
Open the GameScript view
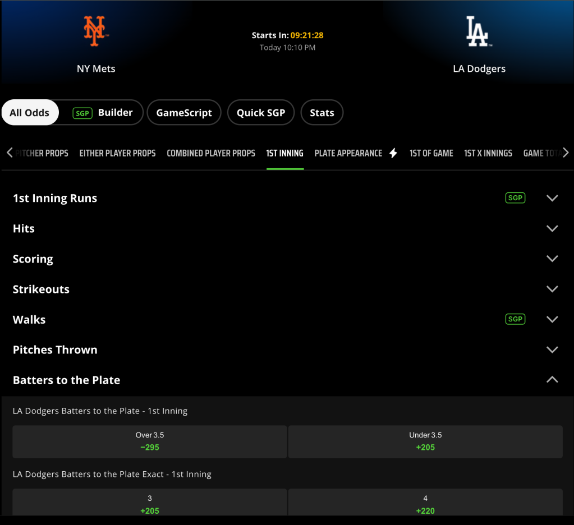click(x=184, y=112)
